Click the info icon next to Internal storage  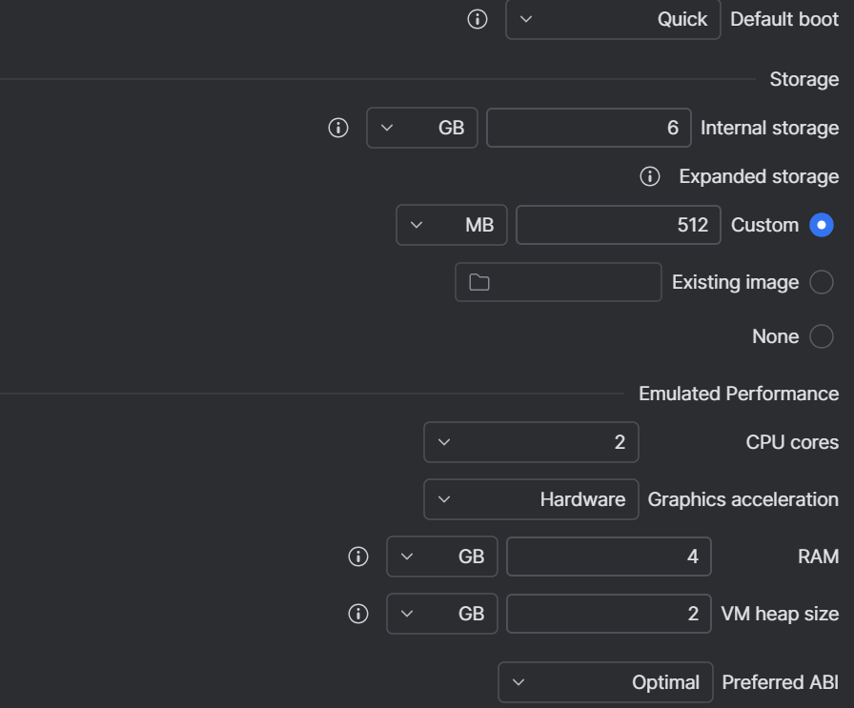tap(338, 128)
